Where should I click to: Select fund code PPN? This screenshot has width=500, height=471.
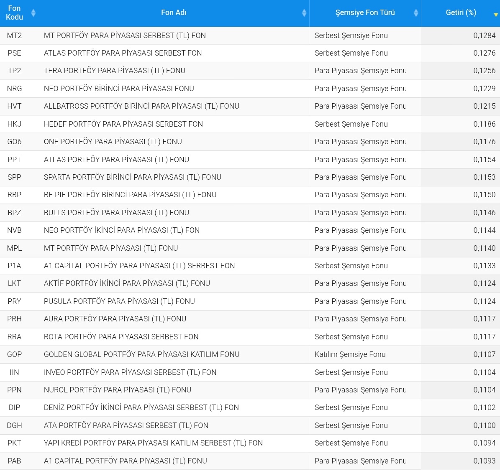(x=14, y=390)
